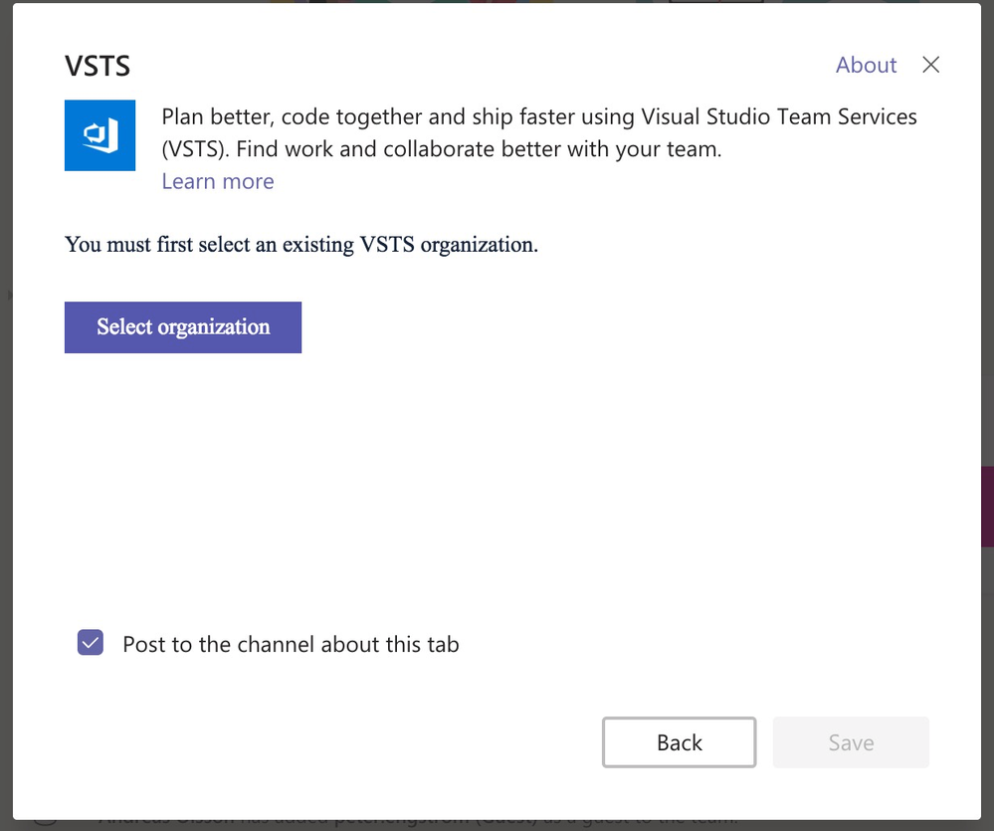Open the About link
Viewport: 994px width, 831px height.
point(866,65)
